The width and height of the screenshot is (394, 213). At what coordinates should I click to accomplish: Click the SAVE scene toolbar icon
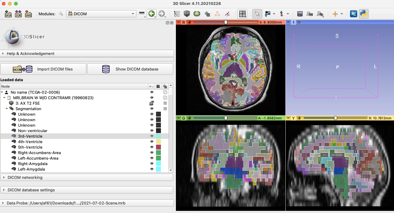pyautogui.click(x=28, y=14)
